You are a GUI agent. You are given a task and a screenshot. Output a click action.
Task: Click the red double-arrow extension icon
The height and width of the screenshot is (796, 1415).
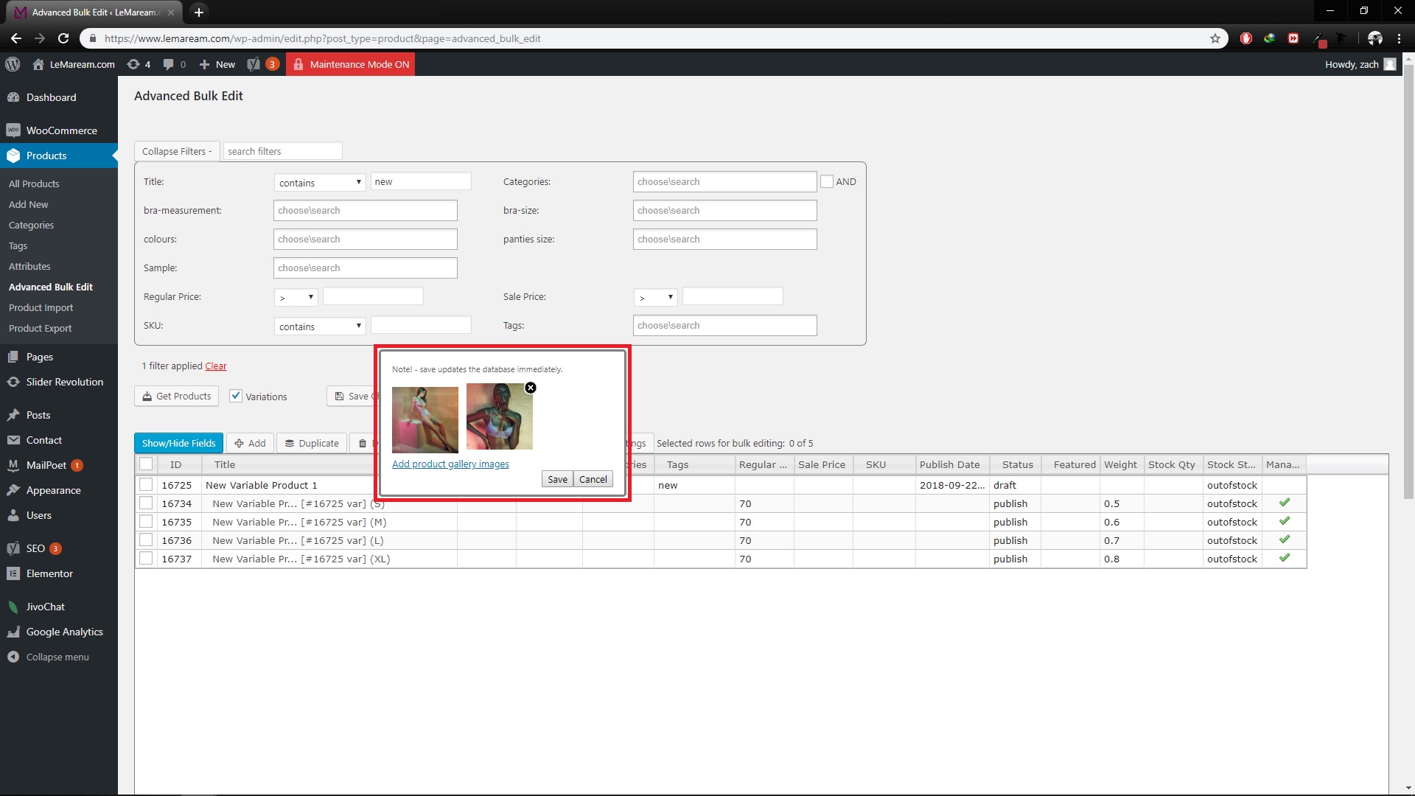(x=1293, y=38)
